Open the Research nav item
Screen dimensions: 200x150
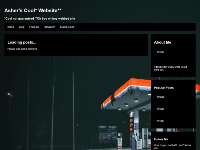click(50, 27)
